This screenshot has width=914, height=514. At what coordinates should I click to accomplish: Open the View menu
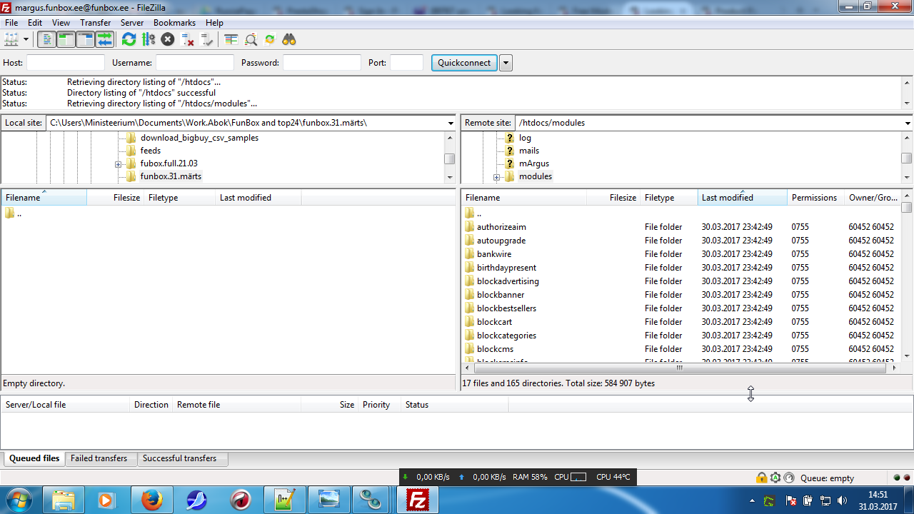click(61, 23)
